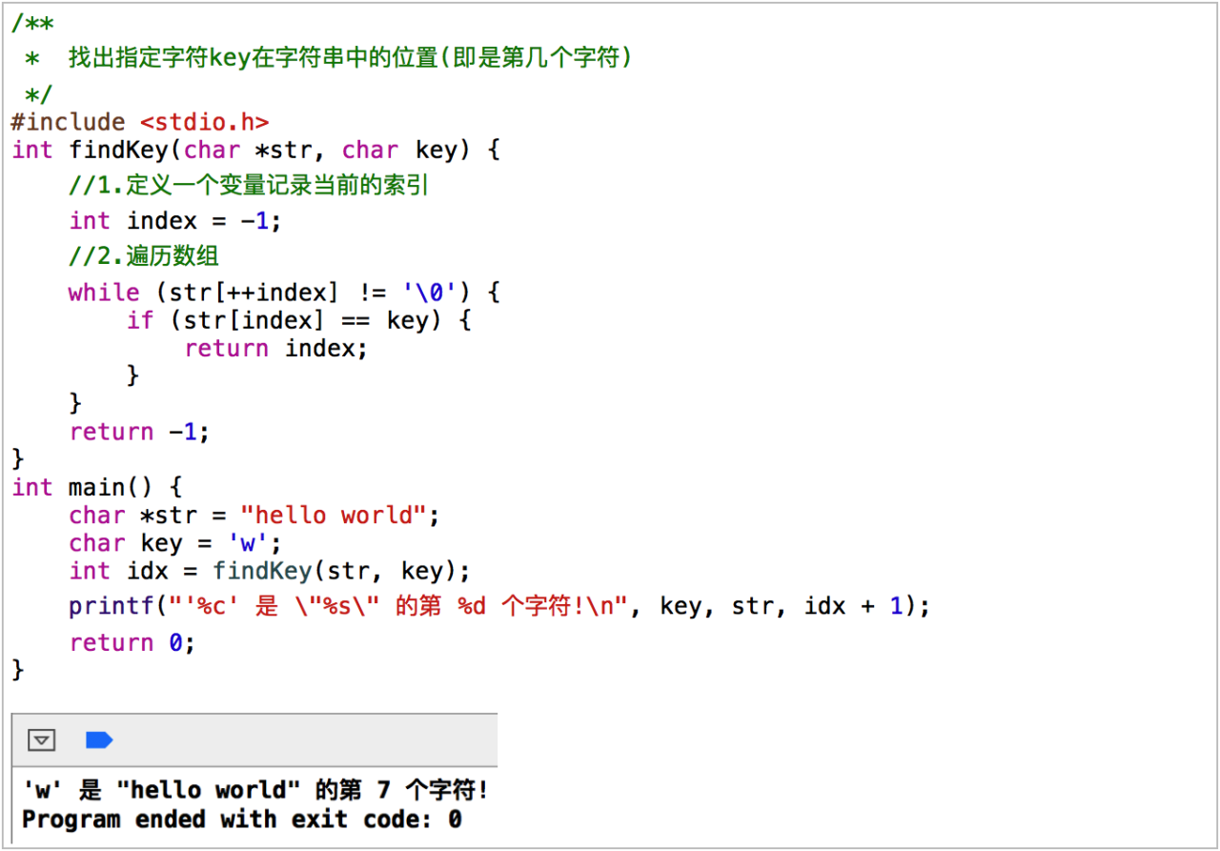
Task: Place cursor on 'int index = -1' line
Action: (175, 221)
